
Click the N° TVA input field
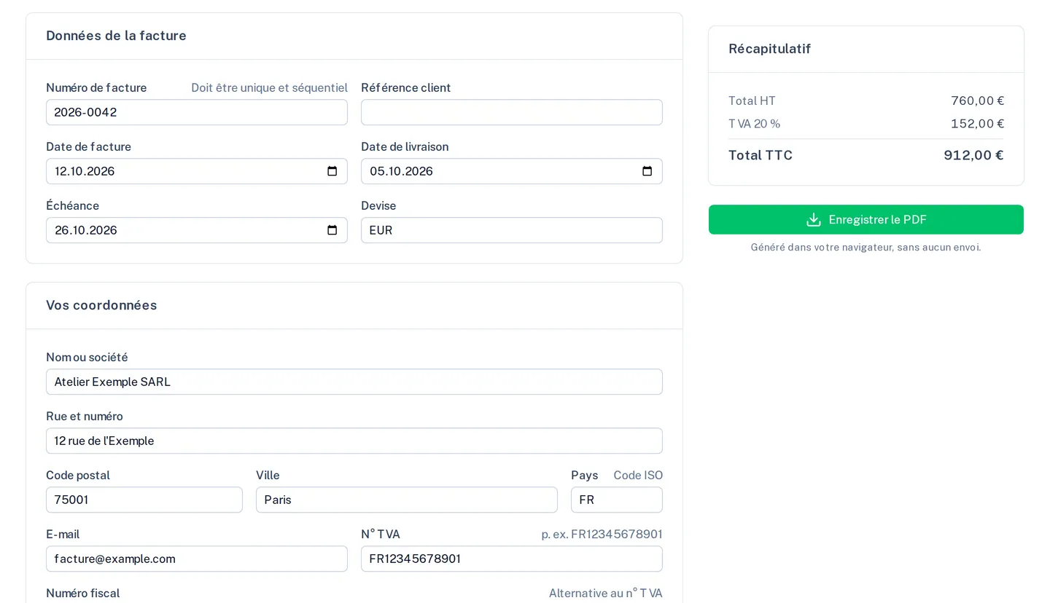(x=512, y=559)
